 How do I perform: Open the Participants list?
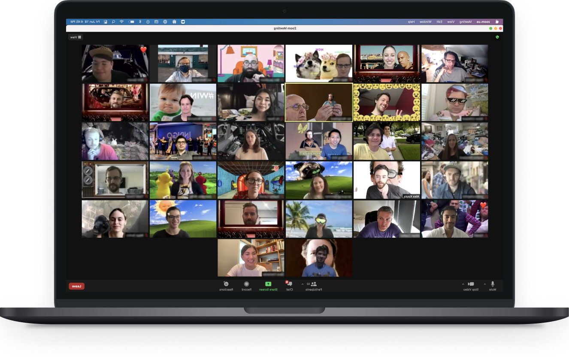click(x=314, y=286)
